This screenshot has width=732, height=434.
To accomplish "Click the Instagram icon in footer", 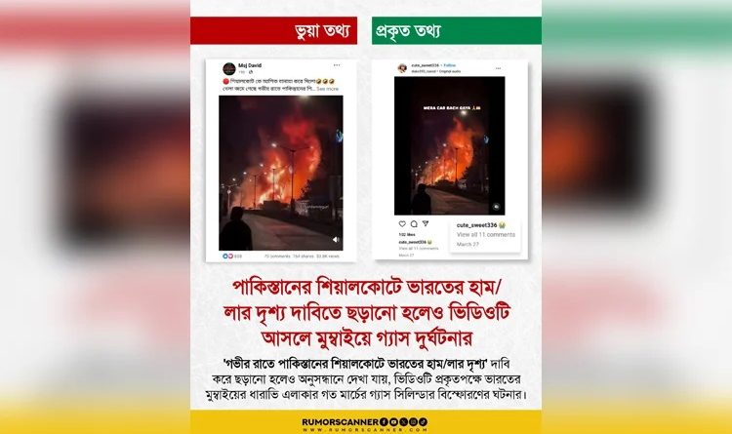I will point(413,422).
